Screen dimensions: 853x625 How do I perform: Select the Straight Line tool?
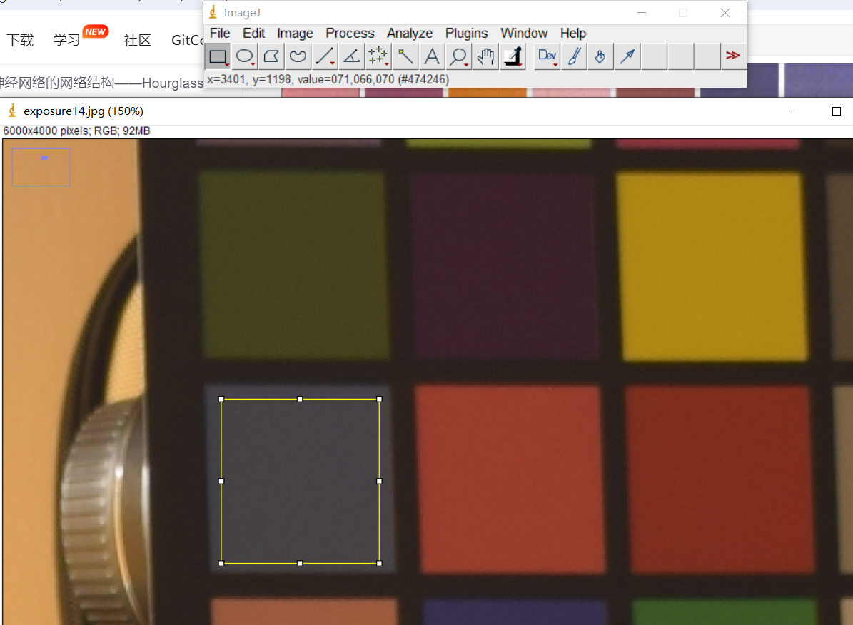click(325, 56)
